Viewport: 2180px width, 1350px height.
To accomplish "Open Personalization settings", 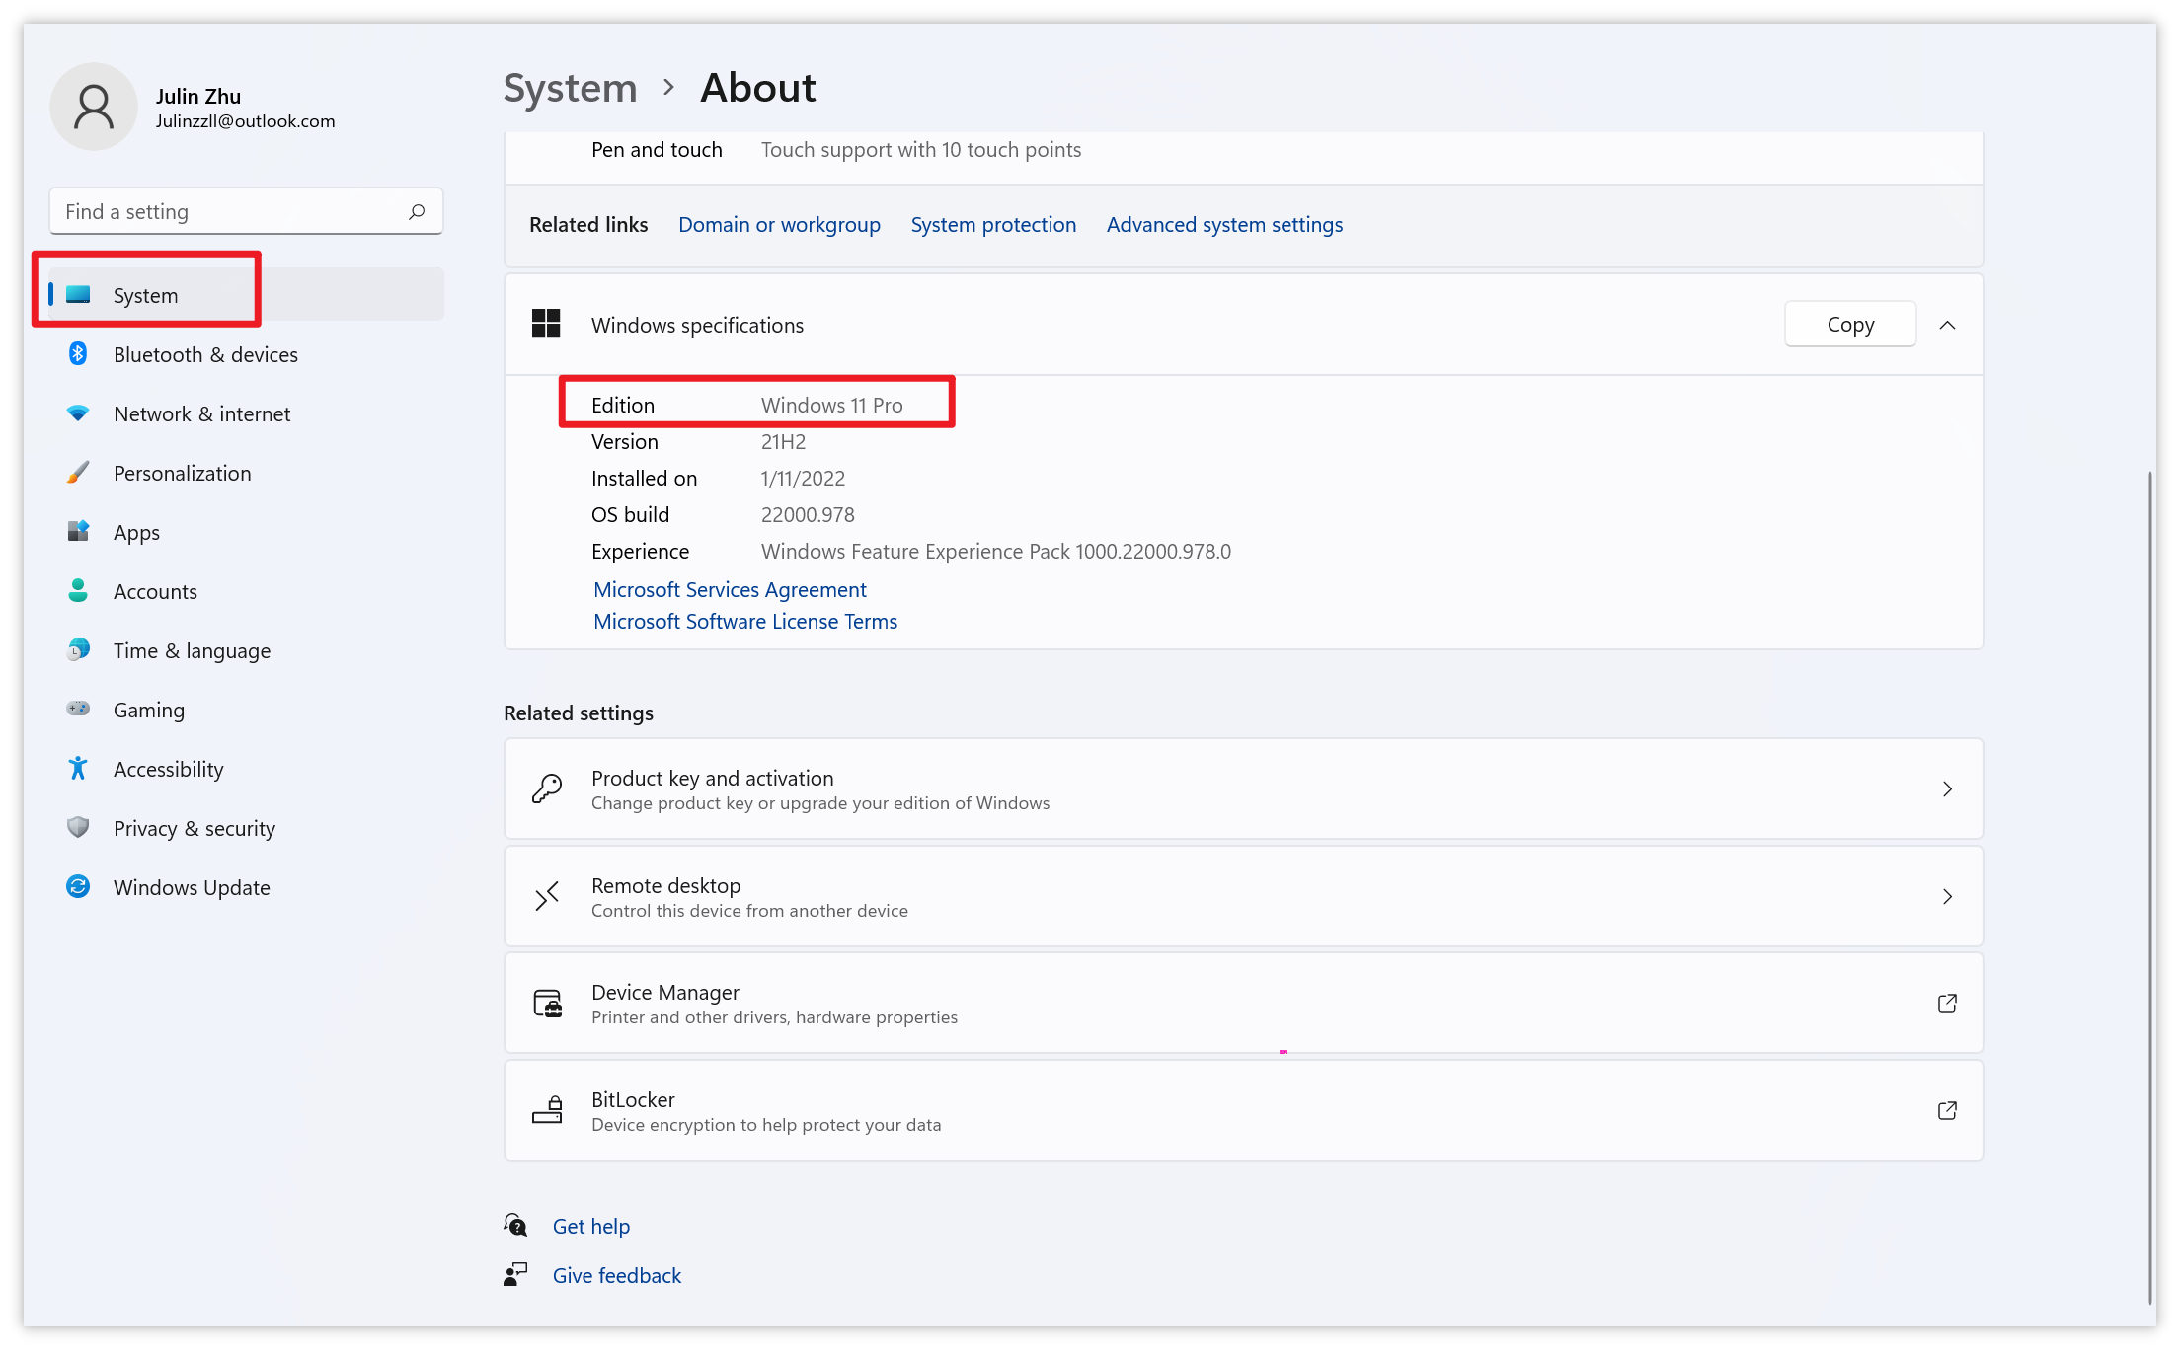I will click(246, 472).
